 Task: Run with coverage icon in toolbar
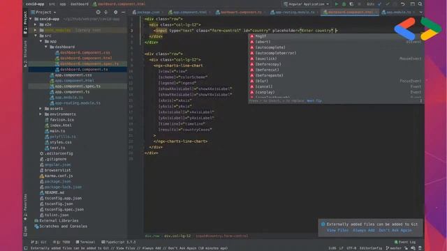coord(351,4)
